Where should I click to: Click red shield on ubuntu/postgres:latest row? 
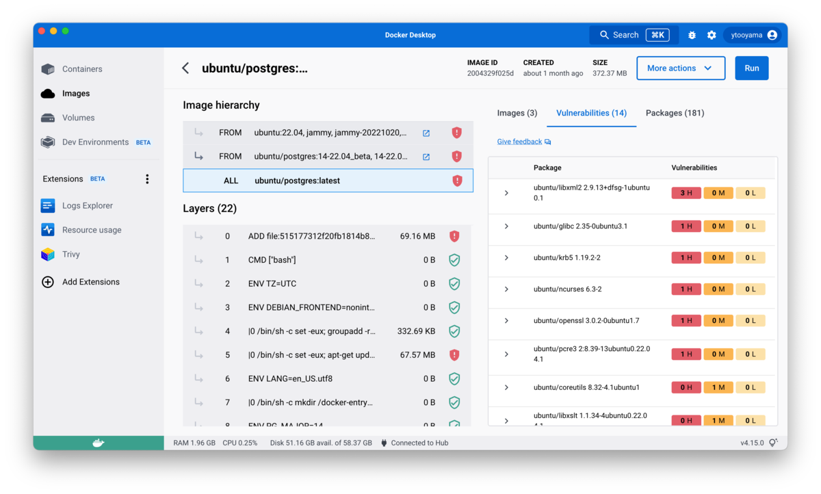point(457,181)
